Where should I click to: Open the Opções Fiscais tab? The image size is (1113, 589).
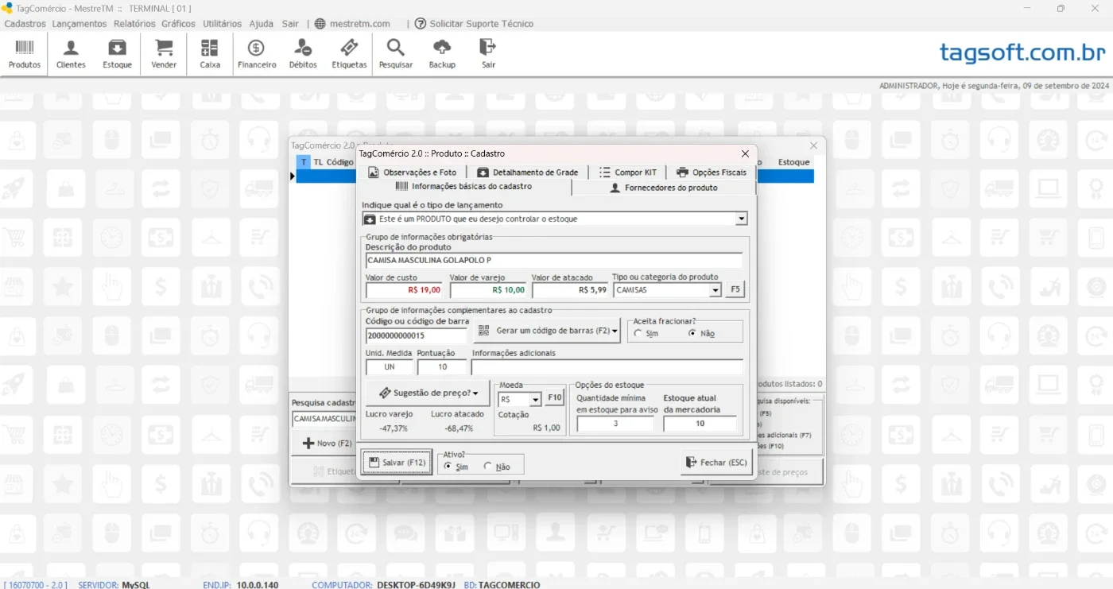711,172
